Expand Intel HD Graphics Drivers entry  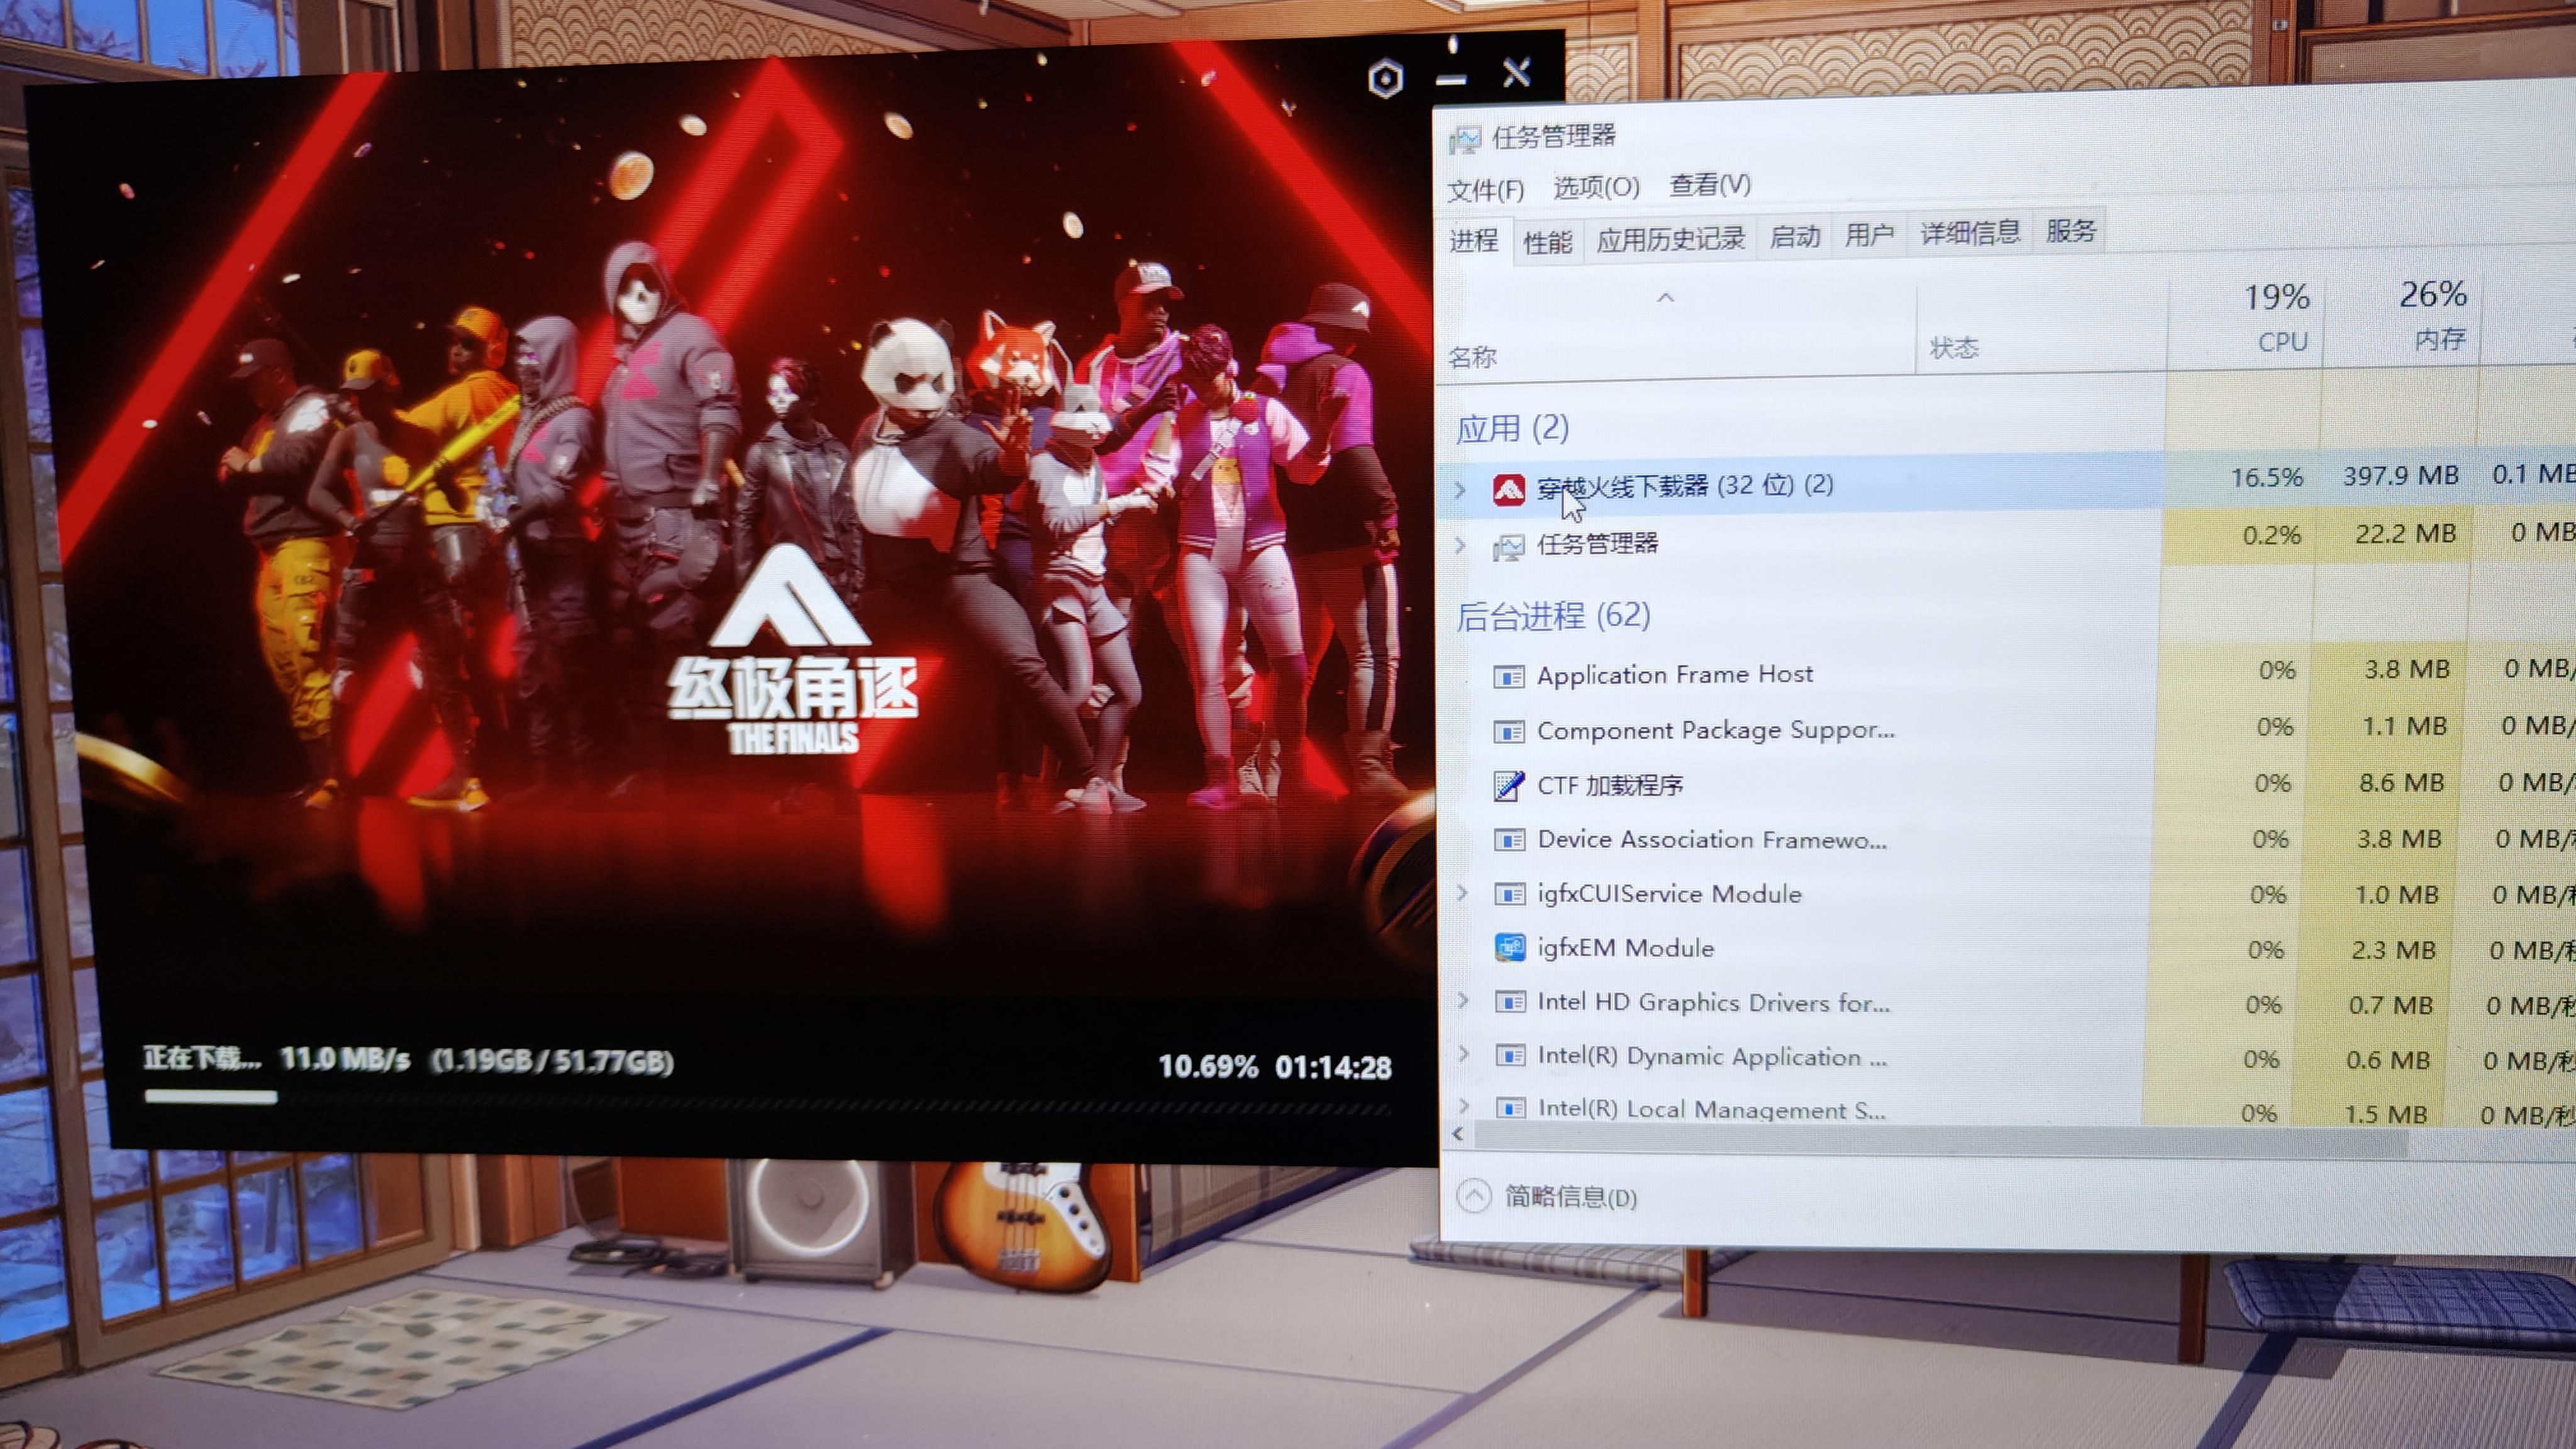pyautogui.click(x=1463, y=1000)
